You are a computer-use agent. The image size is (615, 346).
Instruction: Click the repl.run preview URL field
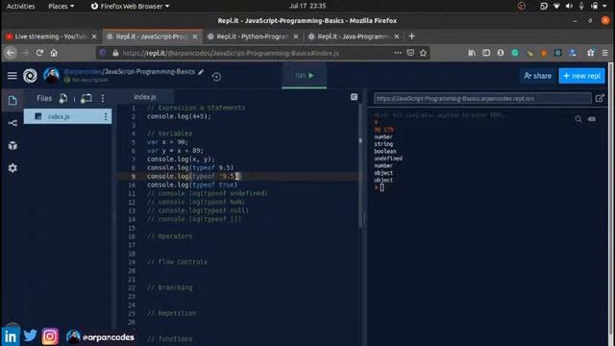click(482, 98)
